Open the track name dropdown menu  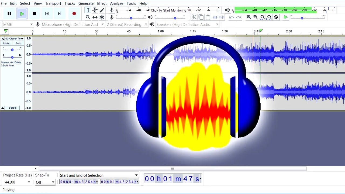pyautogui.click(x=15, y=39)
